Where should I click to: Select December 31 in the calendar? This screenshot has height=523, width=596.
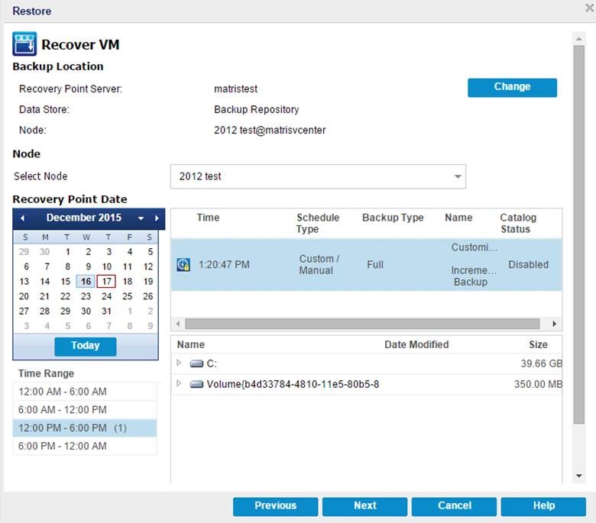pyautogui.click(x=106, y=311)
